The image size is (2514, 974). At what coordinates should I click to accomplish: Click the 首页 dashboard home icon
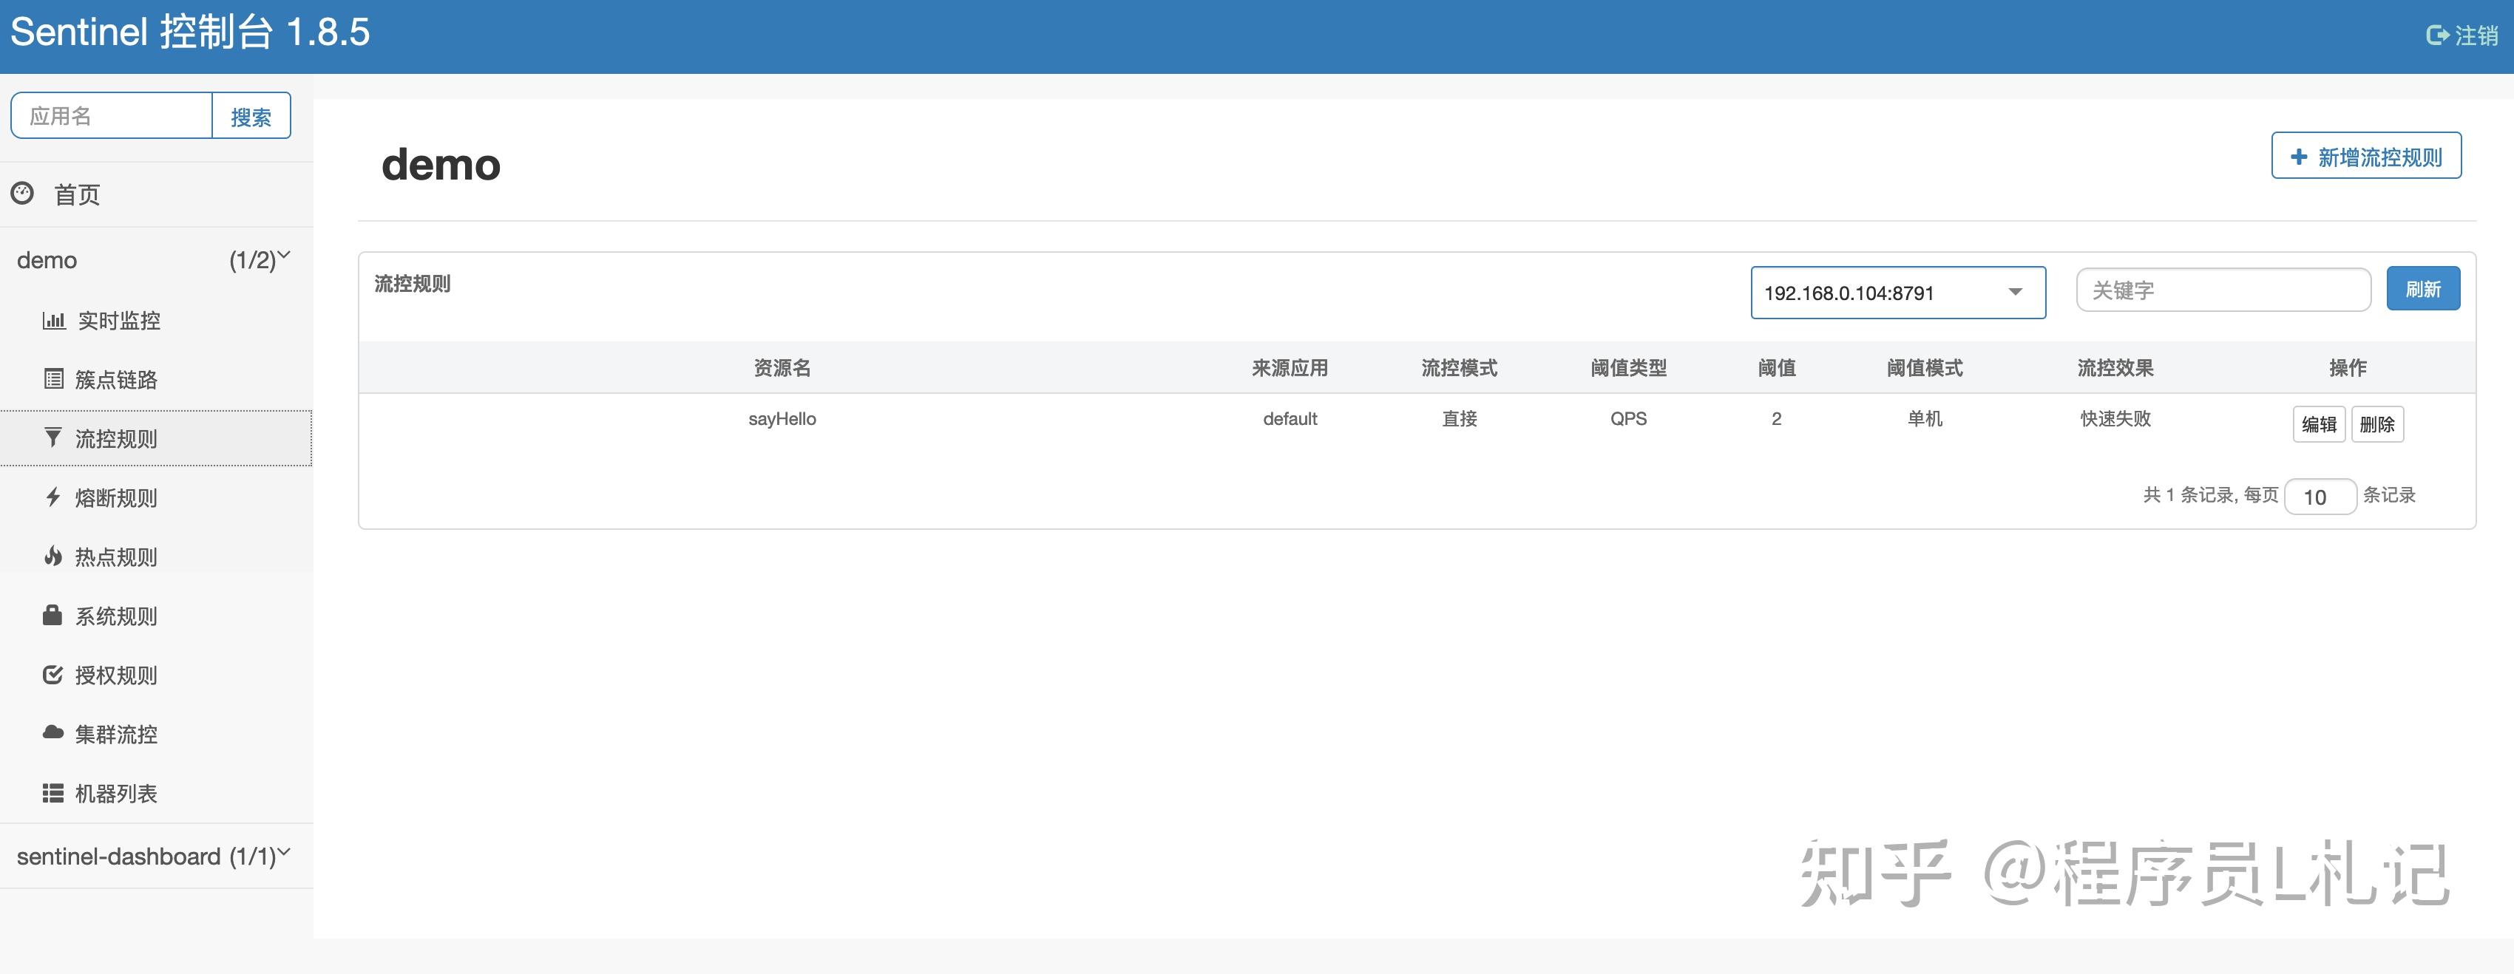coord(21,193)
